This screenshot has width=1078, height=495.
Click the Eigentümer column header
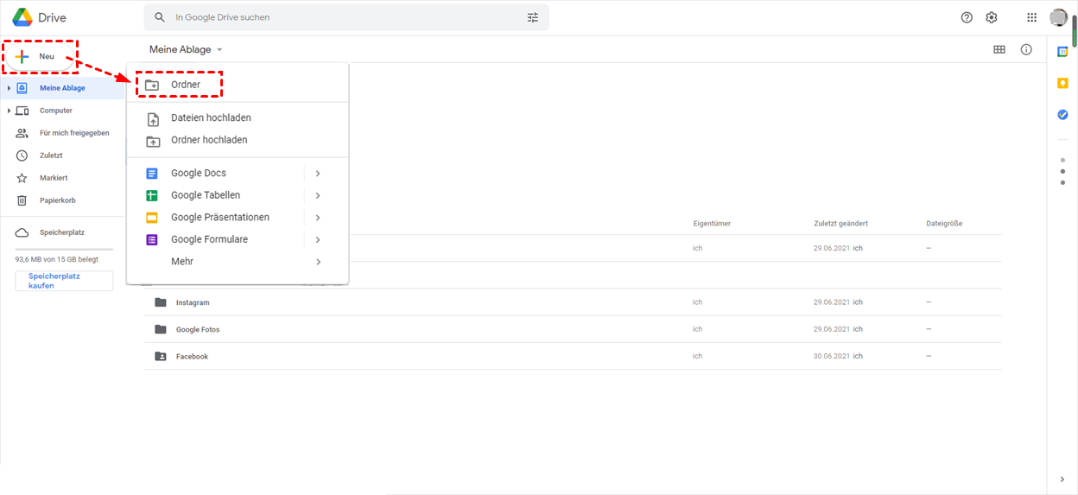(x=712, y=224)
